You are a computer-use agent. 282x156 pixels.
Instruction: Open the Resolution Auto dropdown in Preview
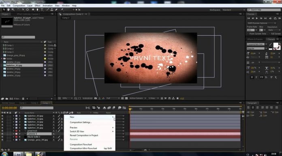pos(274,30)
